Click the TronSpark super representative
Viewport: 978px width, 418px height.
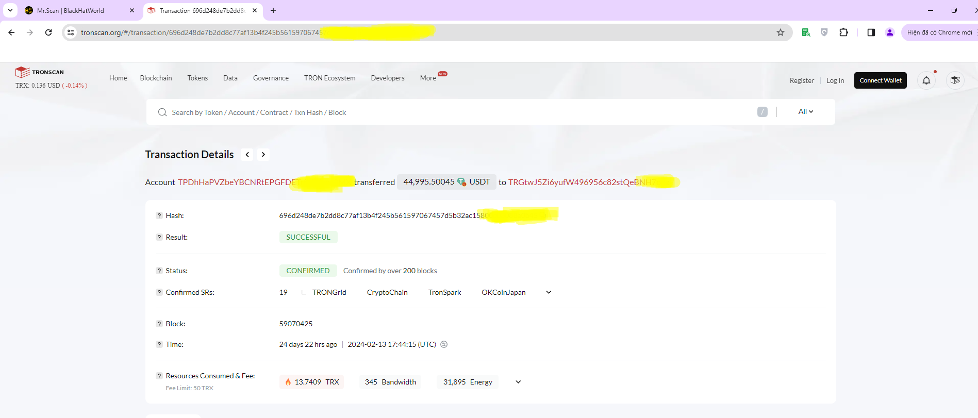pyautogui.click(x=445, y=292)
